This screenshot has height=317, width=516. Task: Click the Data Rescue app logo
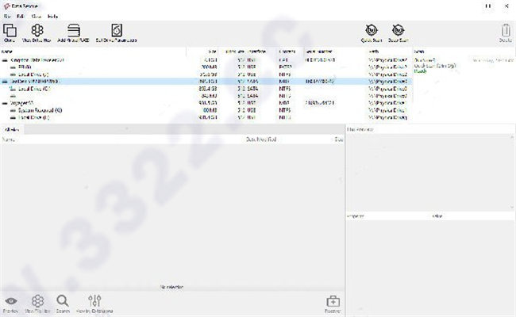6,6
